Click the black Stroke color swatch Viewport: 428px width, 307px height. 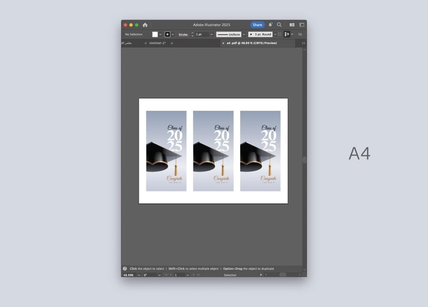(x=167, y=34)
